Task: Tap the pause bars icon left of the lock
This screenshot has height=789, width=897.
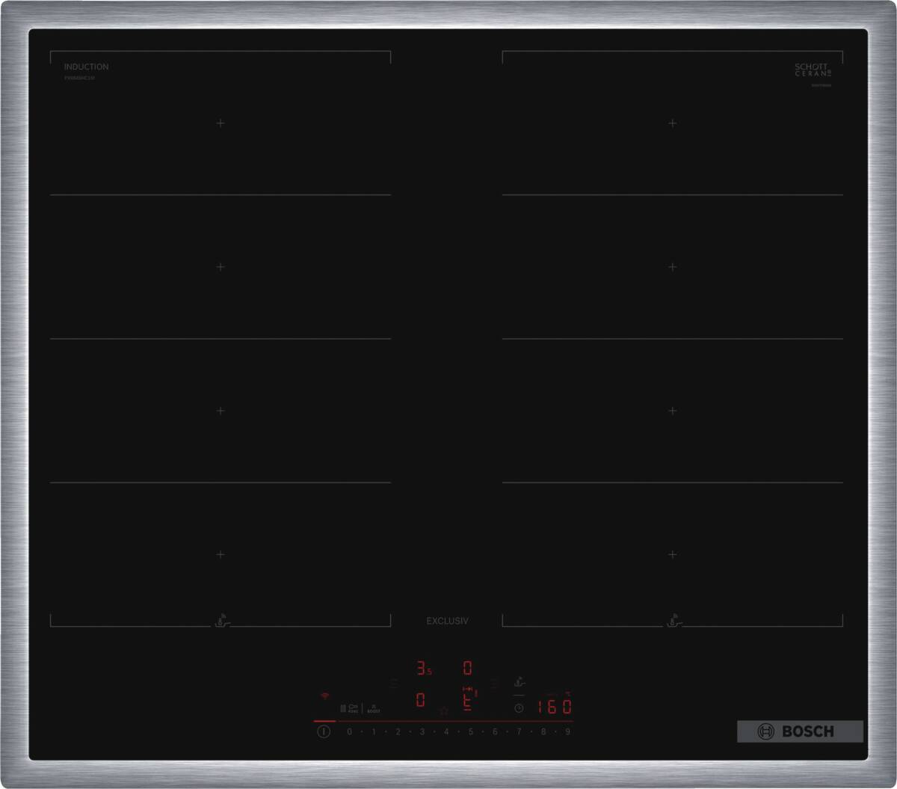Action: tap(342, 707)
